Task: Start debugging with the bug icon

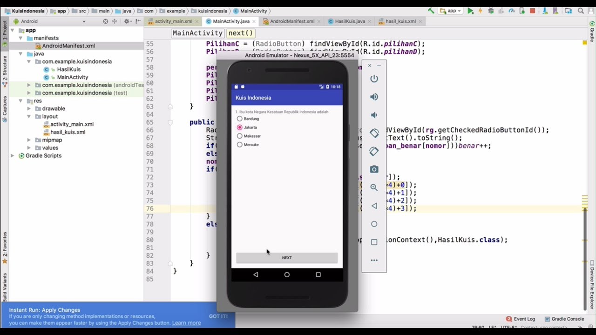Action: pyautogui.click(x=491, y=11)
